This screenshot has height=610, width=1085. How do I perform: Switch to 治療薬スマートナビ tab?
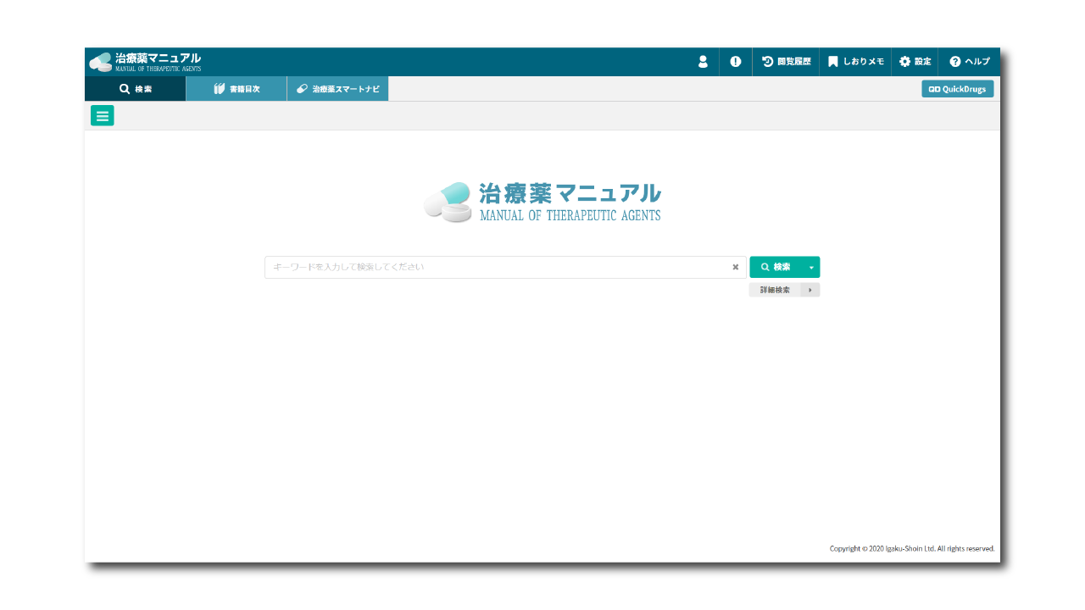[x=337, y=89]
